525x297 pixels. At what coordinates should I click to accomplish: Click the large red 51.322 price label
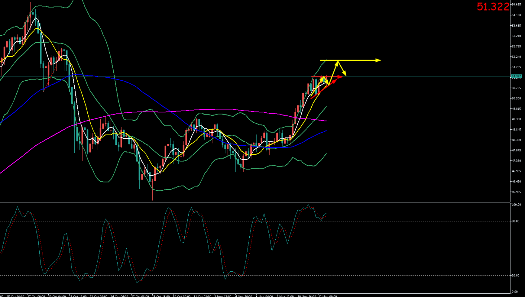point(493,7)
